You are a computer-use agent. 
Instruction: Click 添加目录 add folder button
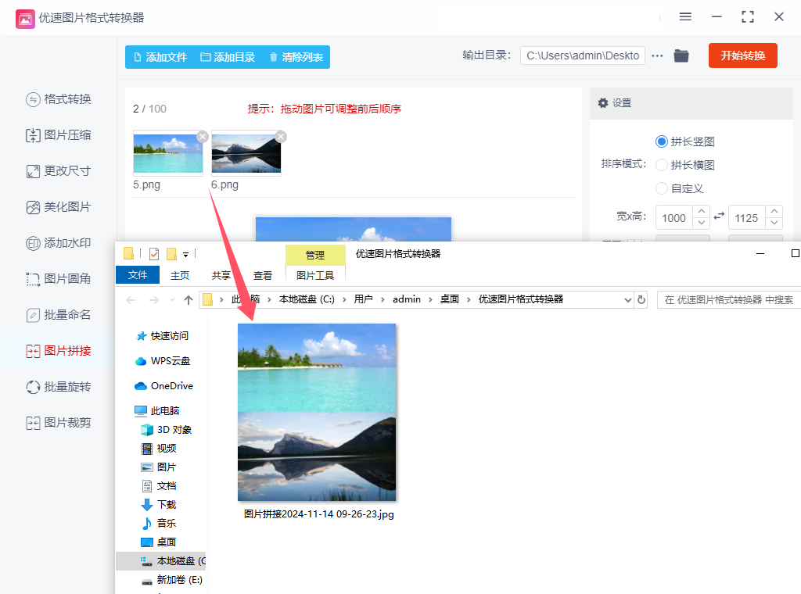click(x=228, y=57)
